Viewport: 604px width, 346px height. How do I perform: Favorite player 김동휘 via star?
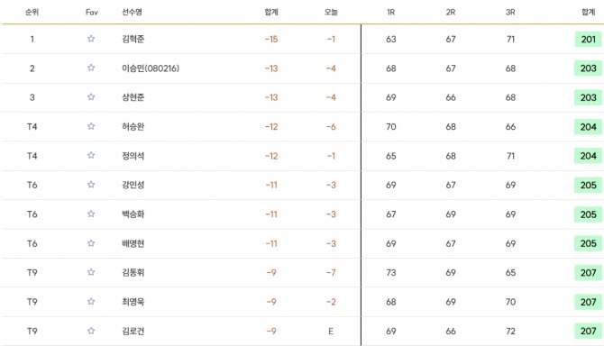point(91,272)
